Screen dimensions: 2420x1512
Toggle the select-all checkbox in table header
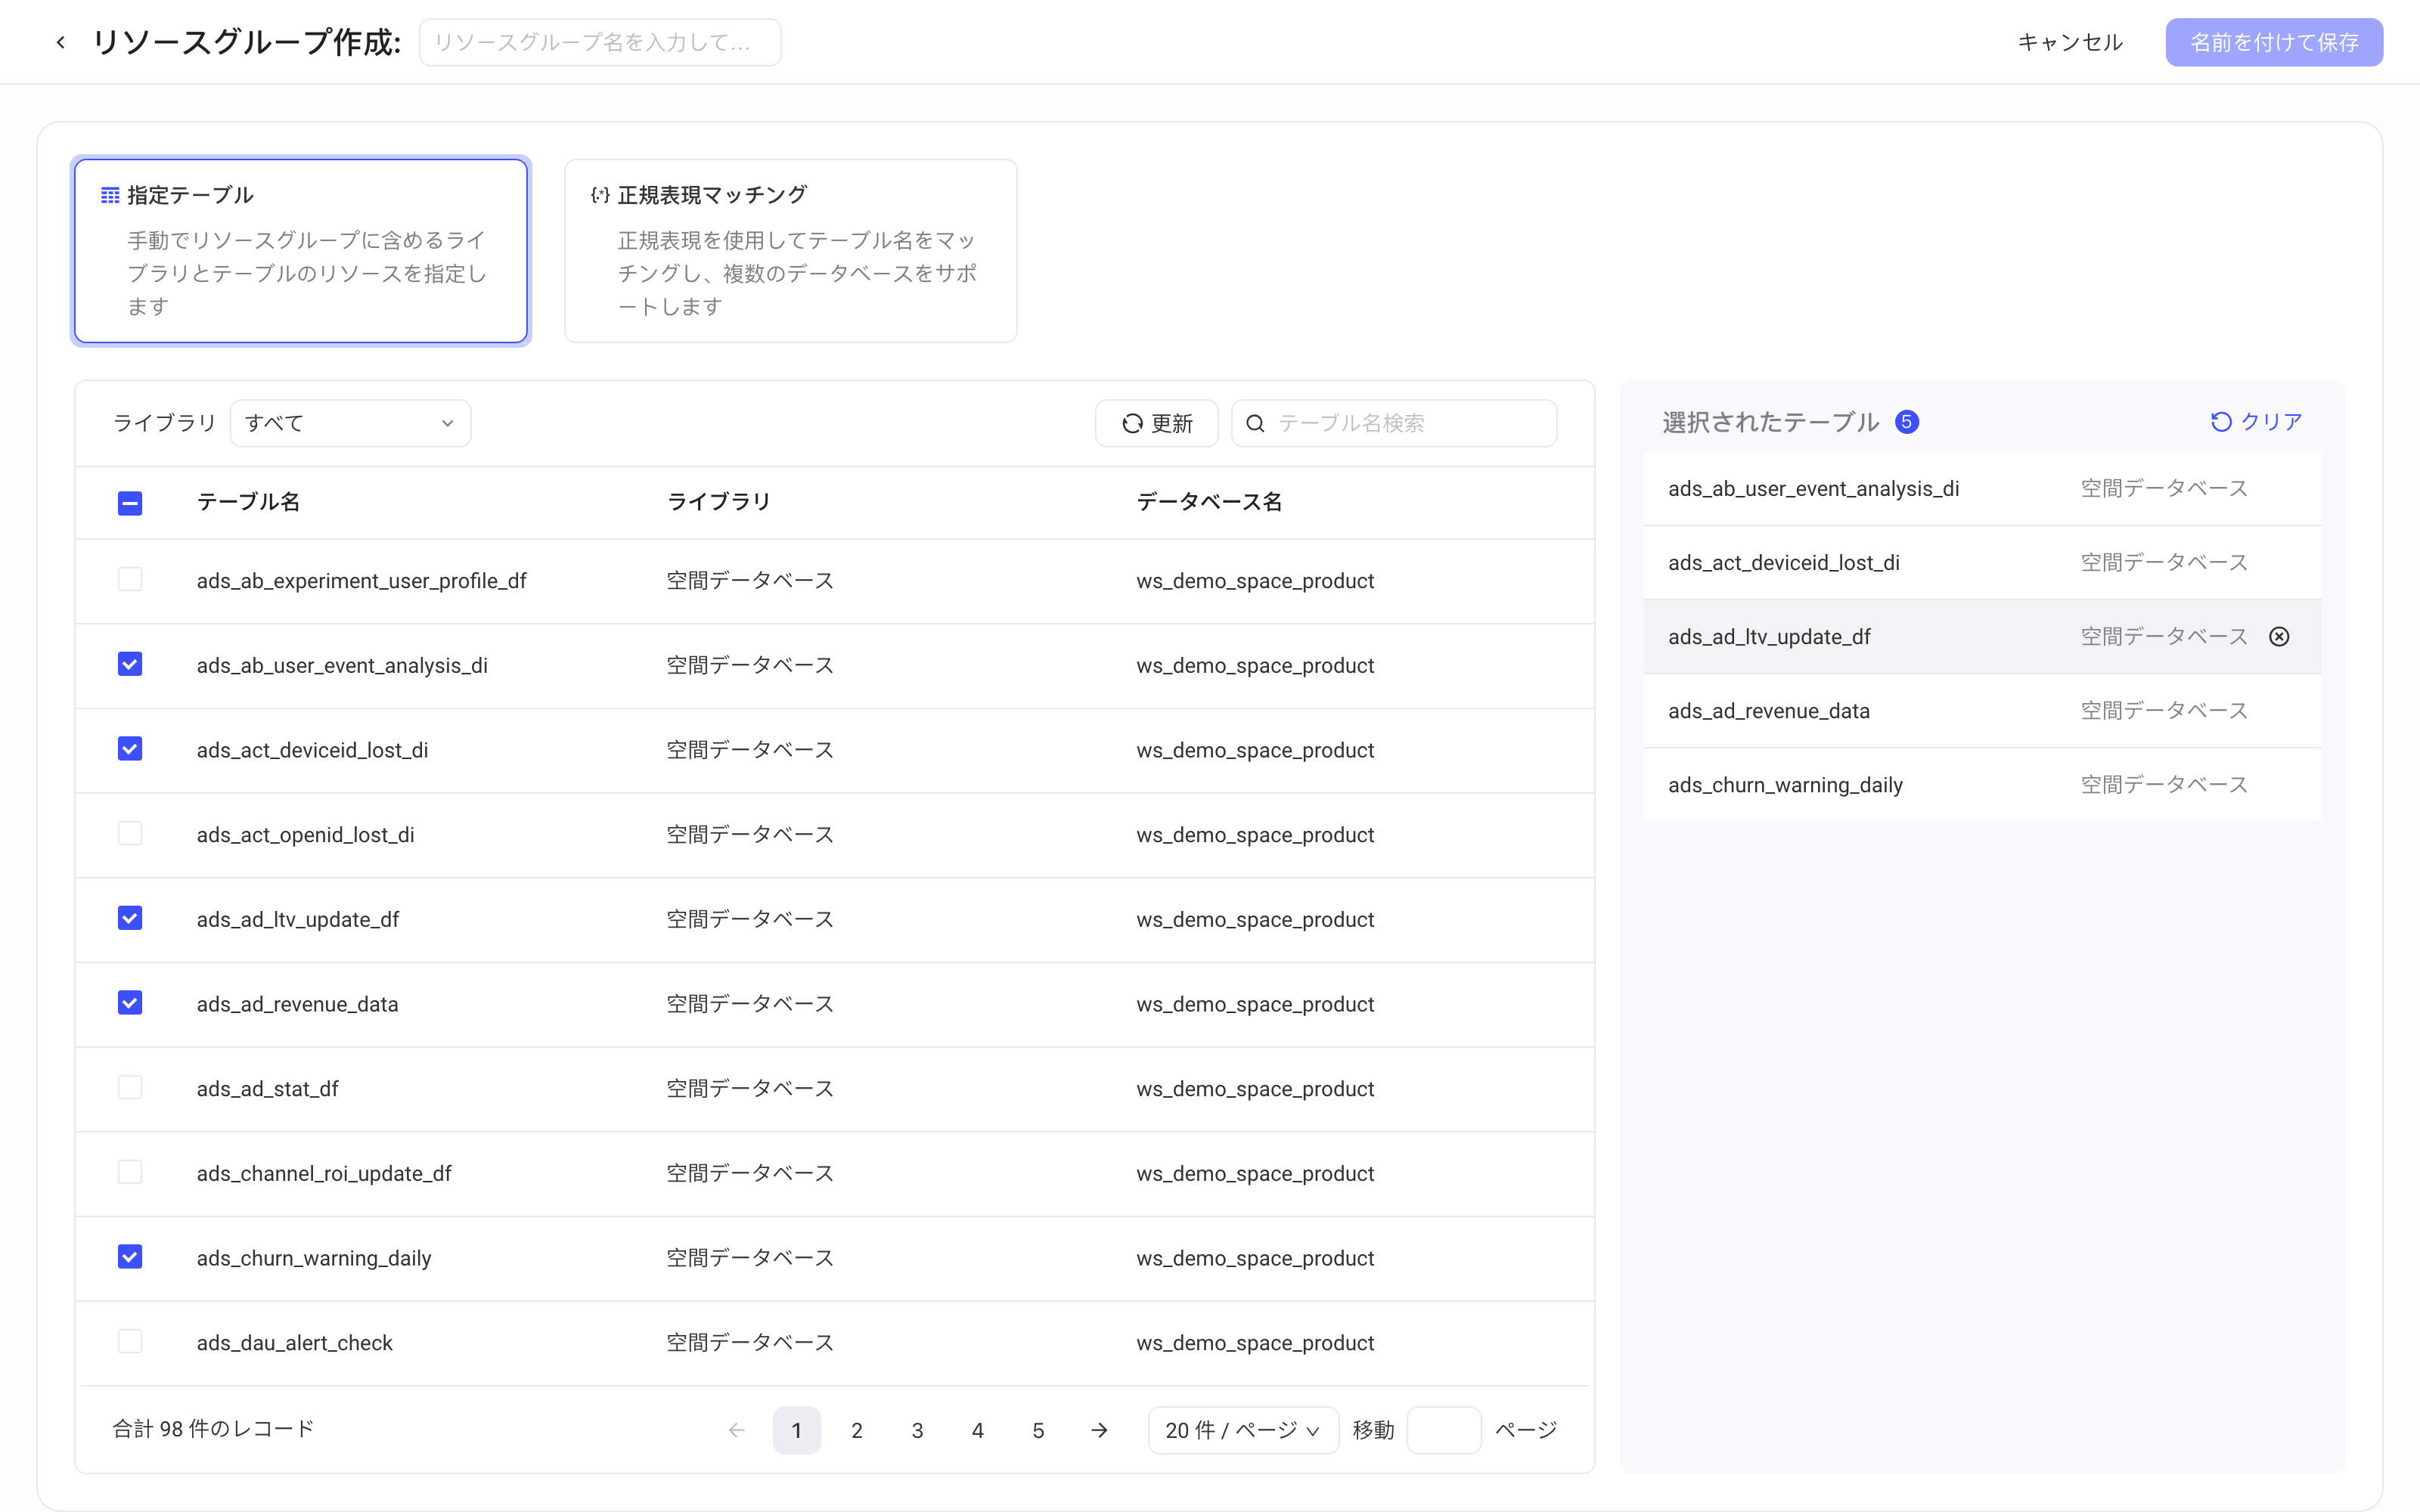(x=130, y=503)
